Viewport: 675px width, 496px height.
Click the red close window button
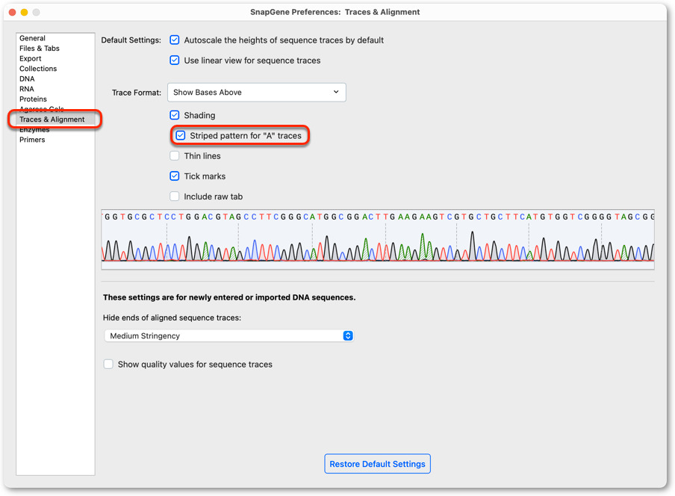point(12,12)
